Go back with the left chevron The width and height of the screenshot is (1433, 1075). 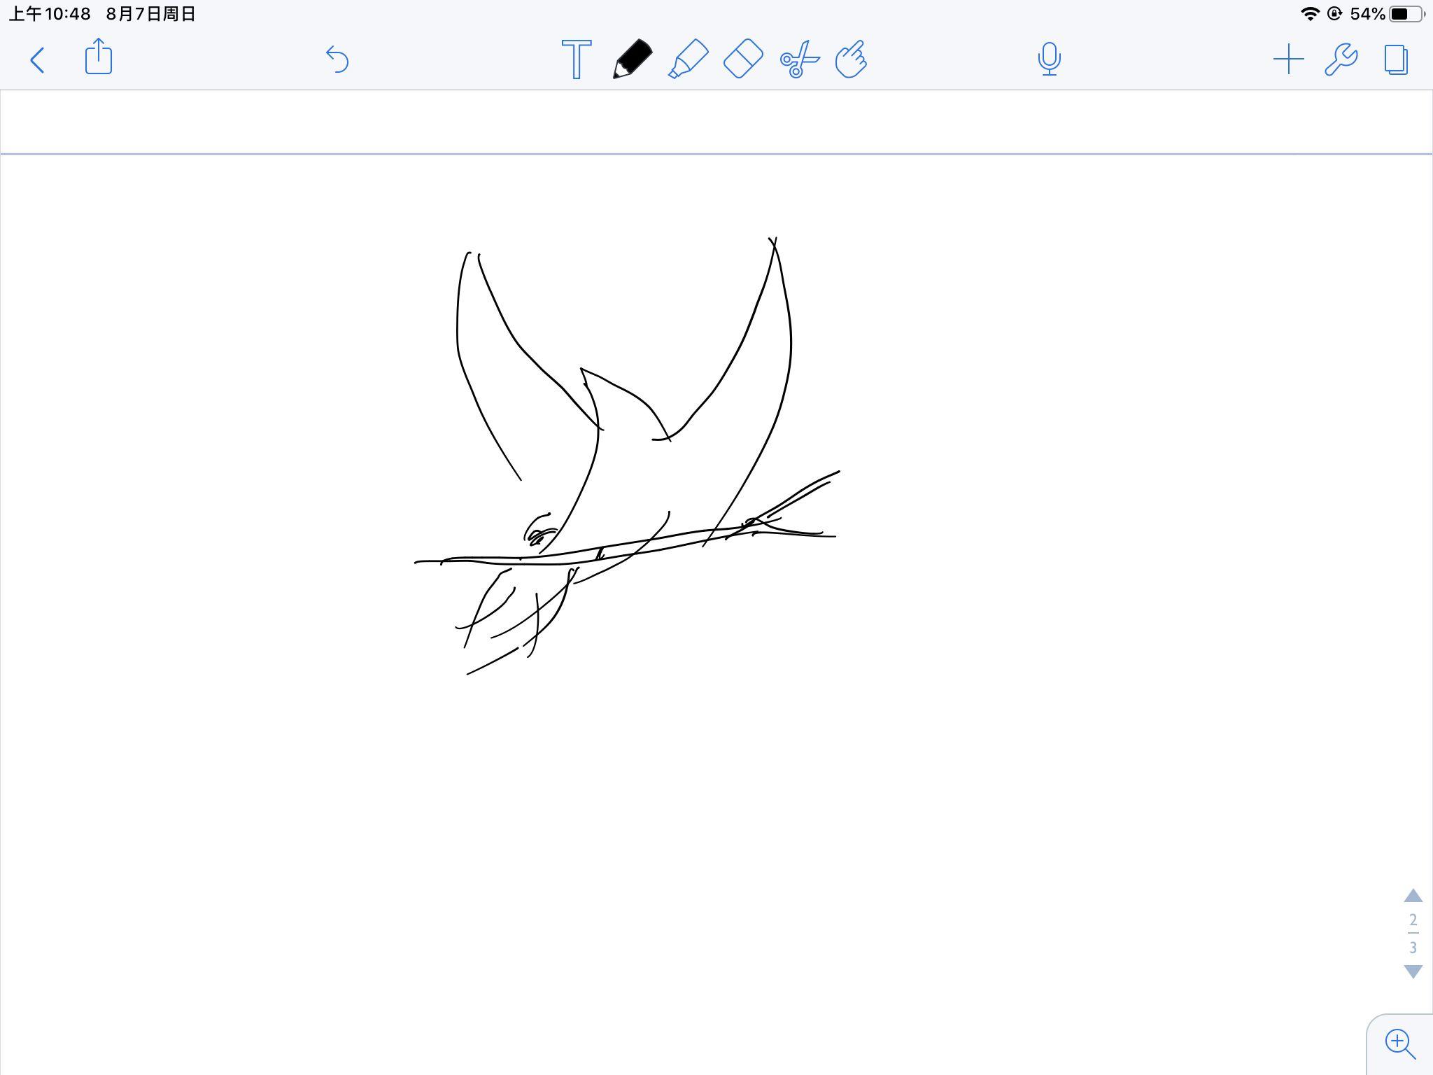point(38,60)
